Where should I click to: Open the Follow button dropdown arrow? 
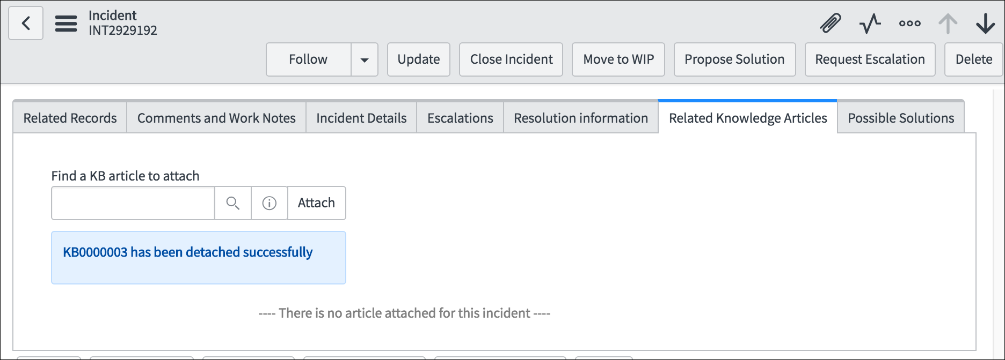(365, 59)
